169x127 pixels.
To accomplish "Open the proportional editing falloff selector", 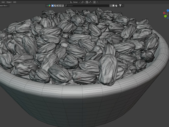I will pyautogui.click(x=98, y=2).
